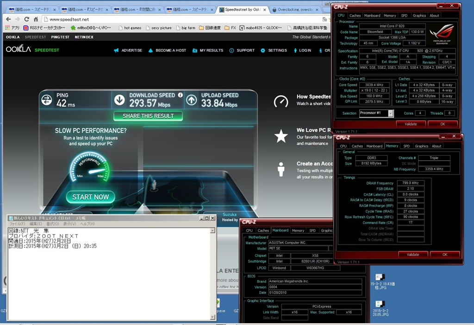Image resolution: width=474 pixels, height=325 pixels.
Task: Click the Chrome back arrow
Action: click(x=8, y=19)
